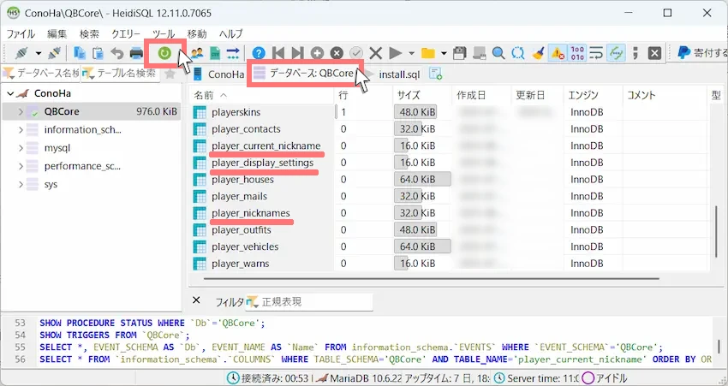Click the semicolon delimiter icon
Image resolution: width=728 pixels, height=386 pixels.
pyautogui.click(x=636, y=53)
